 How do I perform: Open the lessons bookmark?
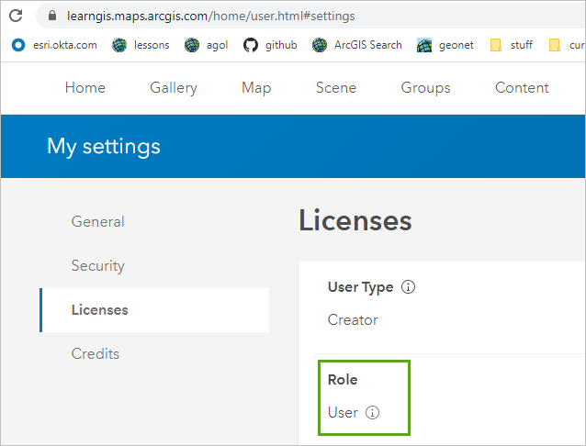141,44
